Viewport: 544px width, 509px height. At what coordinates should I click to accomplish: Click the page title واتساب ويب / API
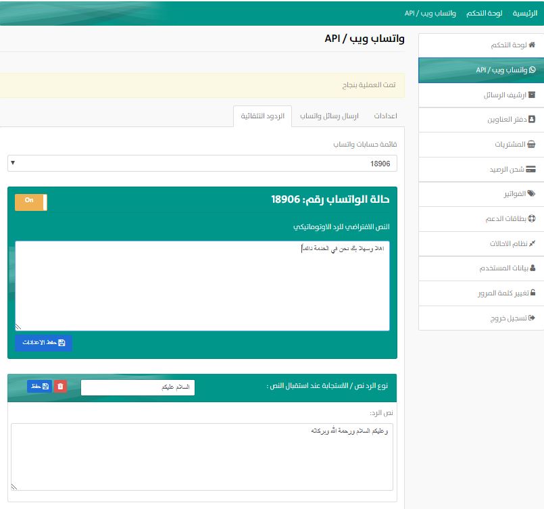coord(365,39)
